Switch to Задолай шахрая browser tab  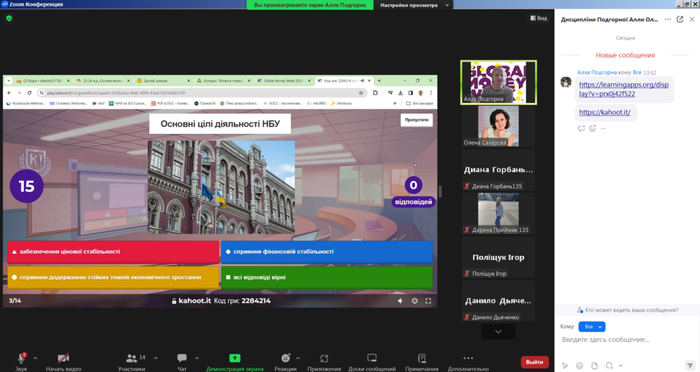click(x=163, y=81)
